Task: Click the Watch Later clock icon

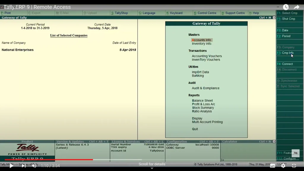Action: pyautogui.click(x=286, y=7)
